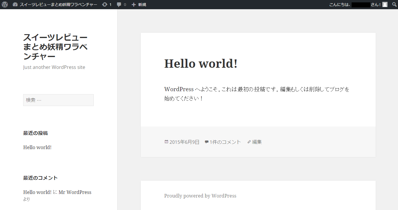
Task: Click the pencil edit icon in post footer
Action: point(249,142)
